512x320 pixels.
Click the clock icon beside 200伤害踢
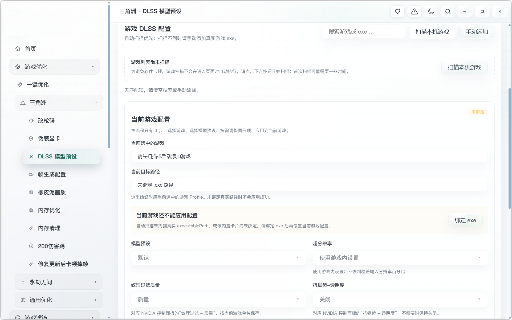(31, 246)
